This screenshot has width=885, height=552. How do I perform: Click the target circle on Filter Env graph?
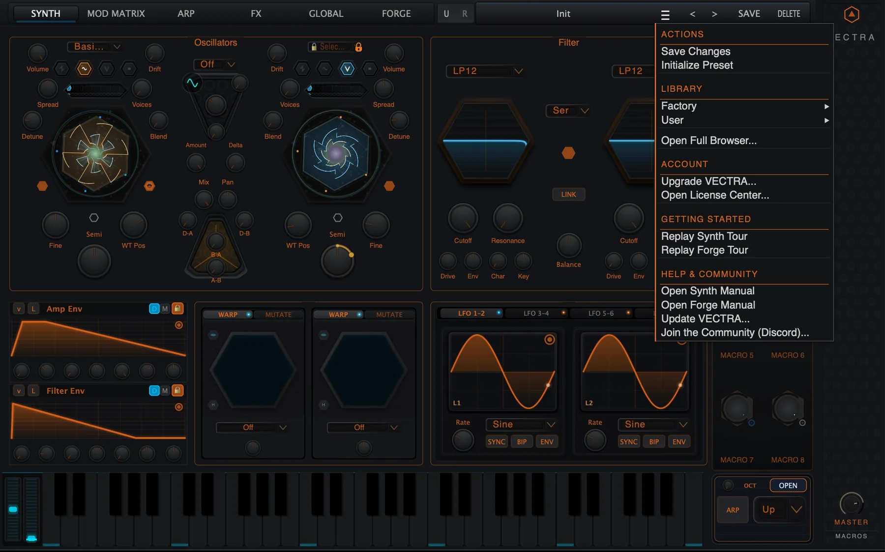[179, 407]
